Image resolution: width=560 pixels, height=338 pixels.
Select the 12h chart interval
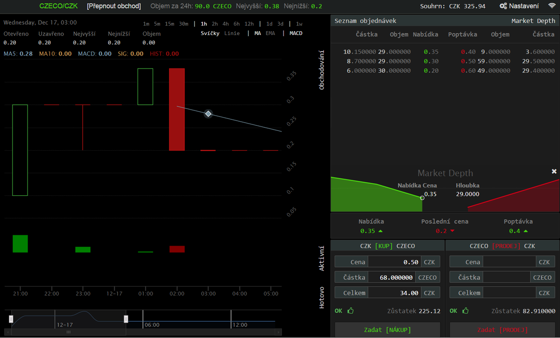click(249, 24)
